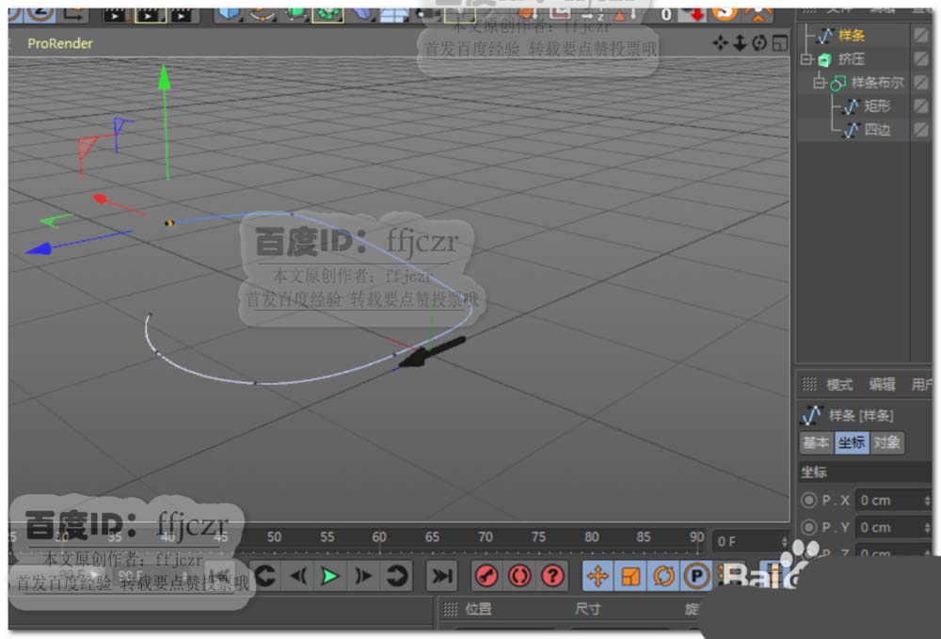
Task: Open the 编辑 menu in attributes panel
Action: (883, 385)
